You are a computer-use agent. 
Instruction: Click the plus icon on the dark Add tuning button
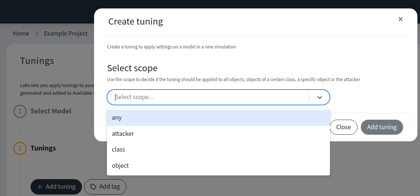[40, 187]
